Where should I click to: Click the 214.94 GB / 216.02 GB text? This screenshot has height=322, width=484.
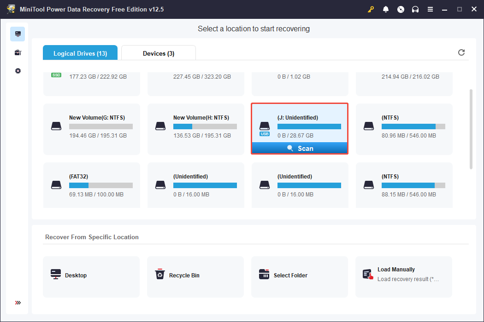tap(410, 77)
